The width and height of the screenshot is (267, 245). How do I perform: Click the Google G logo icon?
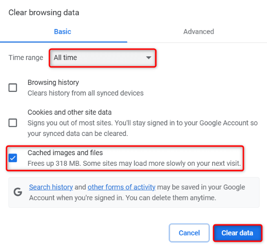click(18, 192)
